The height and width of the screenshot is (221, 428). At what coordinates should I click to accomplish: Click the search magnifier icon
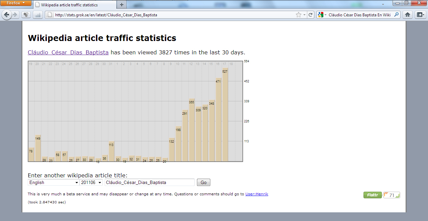coord(397,15)
